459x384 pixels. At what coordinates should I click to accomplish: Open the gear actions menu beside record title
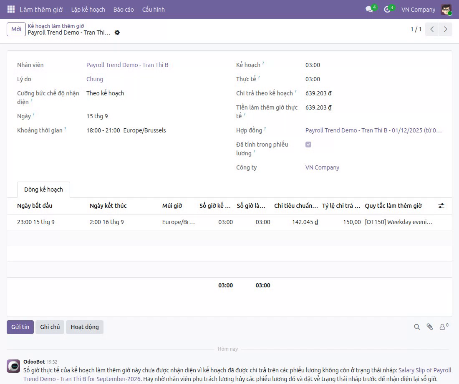[x=117, y=32]
